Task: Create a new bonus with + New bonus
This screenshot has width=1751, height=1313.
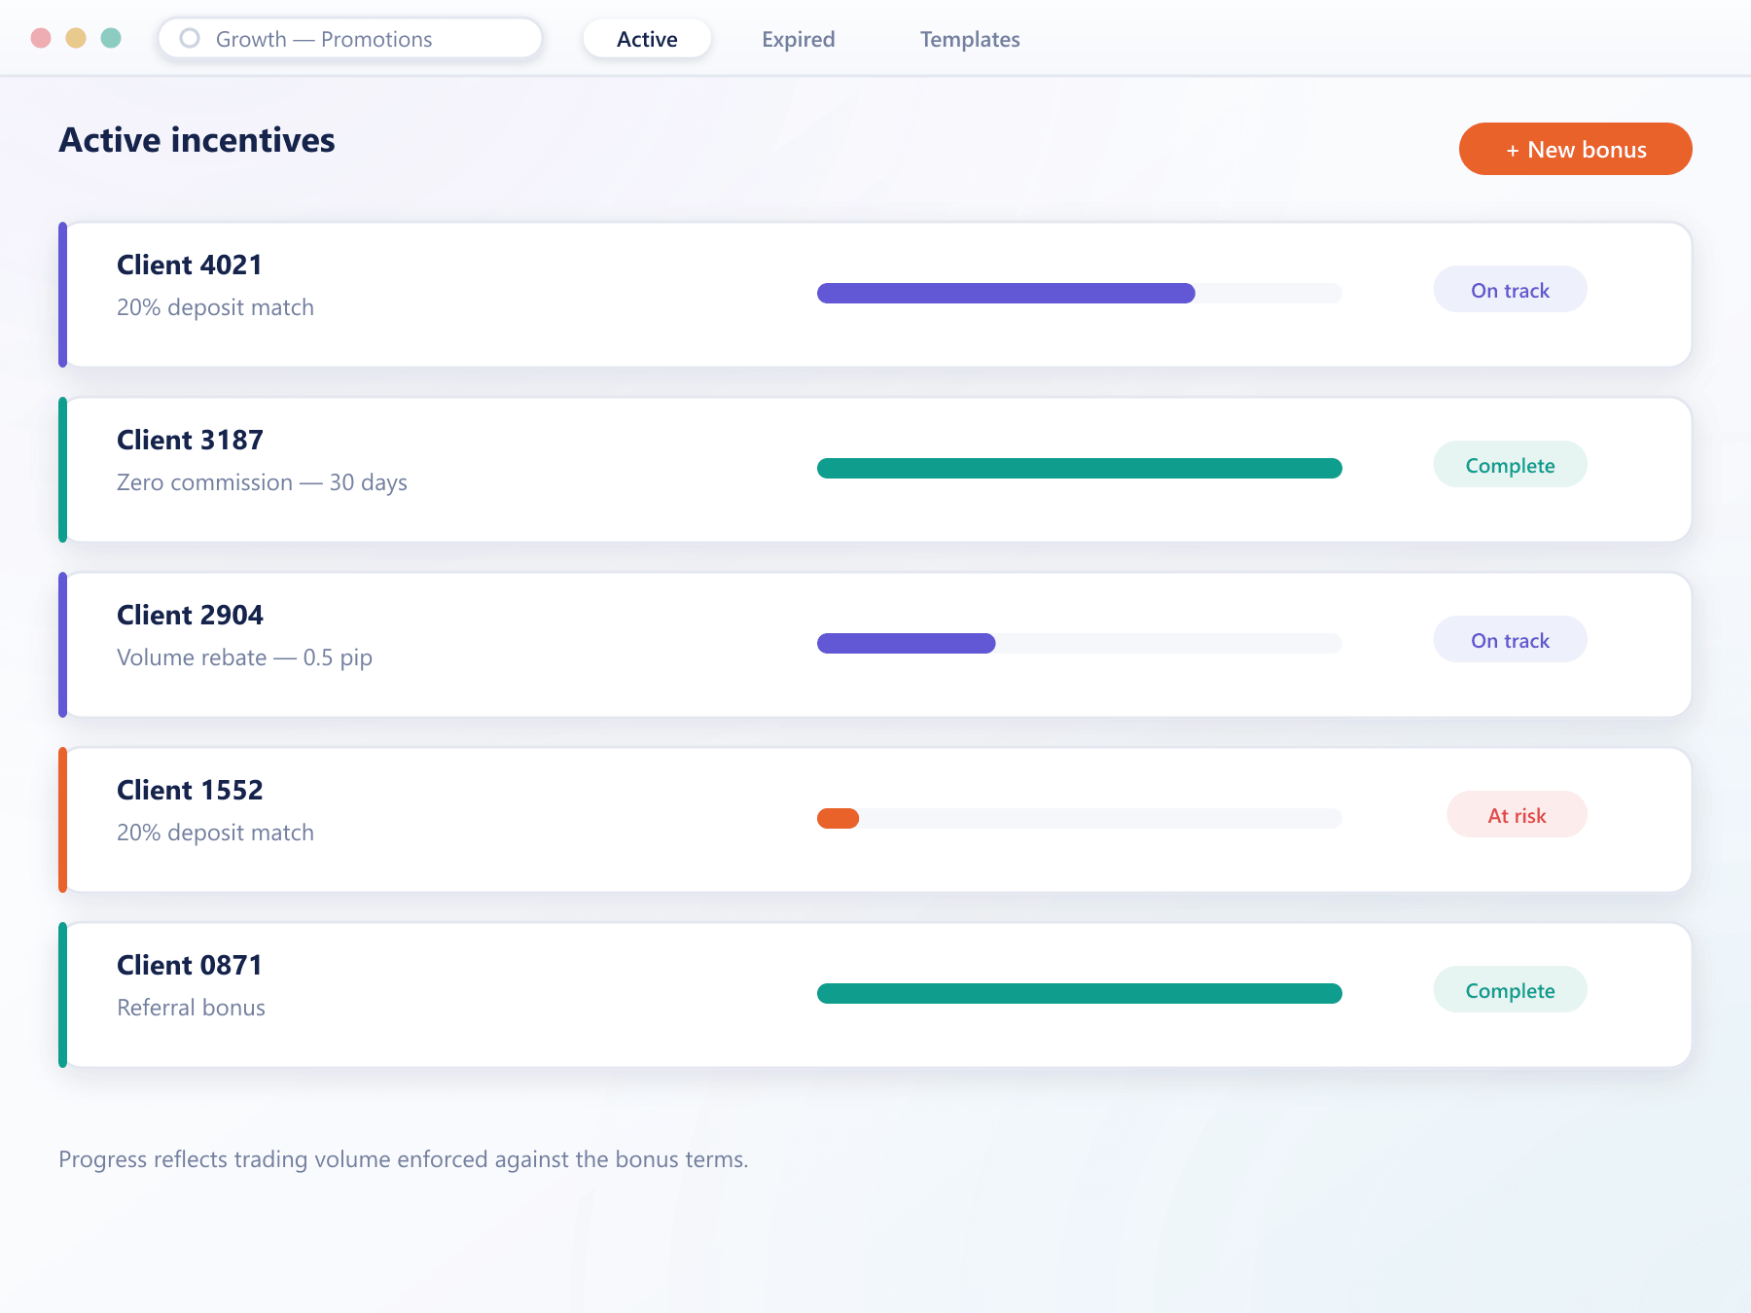Action: pyautogui.click(x=1575, y=149)
